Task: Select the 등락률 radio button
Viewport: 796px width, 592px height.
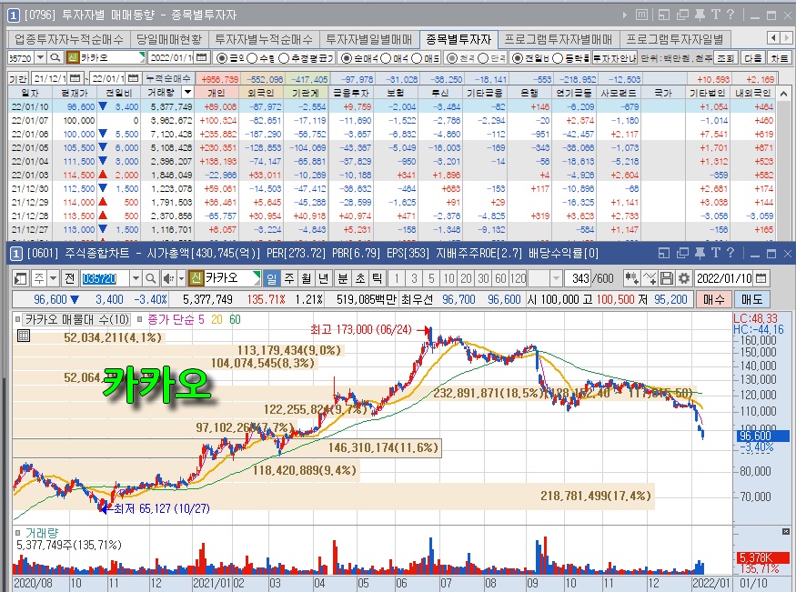Action: click(x=558, y=58)
